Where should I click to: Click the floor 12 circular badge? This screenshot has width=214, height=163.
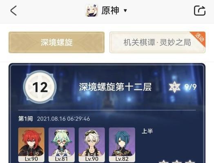tap(40, 87)
